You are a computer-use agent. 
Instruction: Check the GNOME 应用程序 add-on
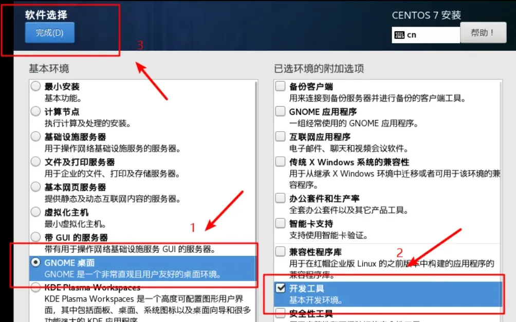281,111
